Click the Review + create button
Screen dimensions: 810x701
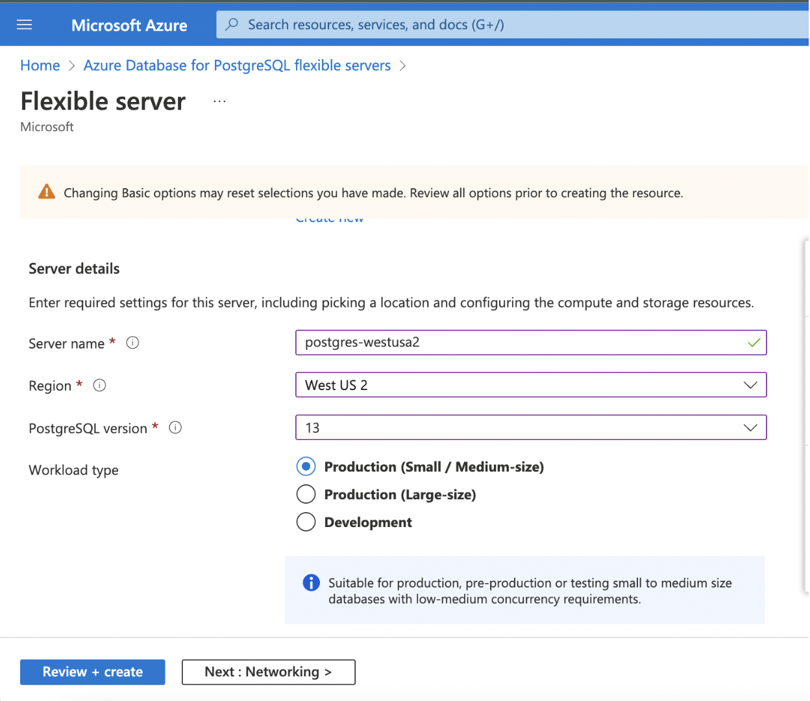pos(93,672)
